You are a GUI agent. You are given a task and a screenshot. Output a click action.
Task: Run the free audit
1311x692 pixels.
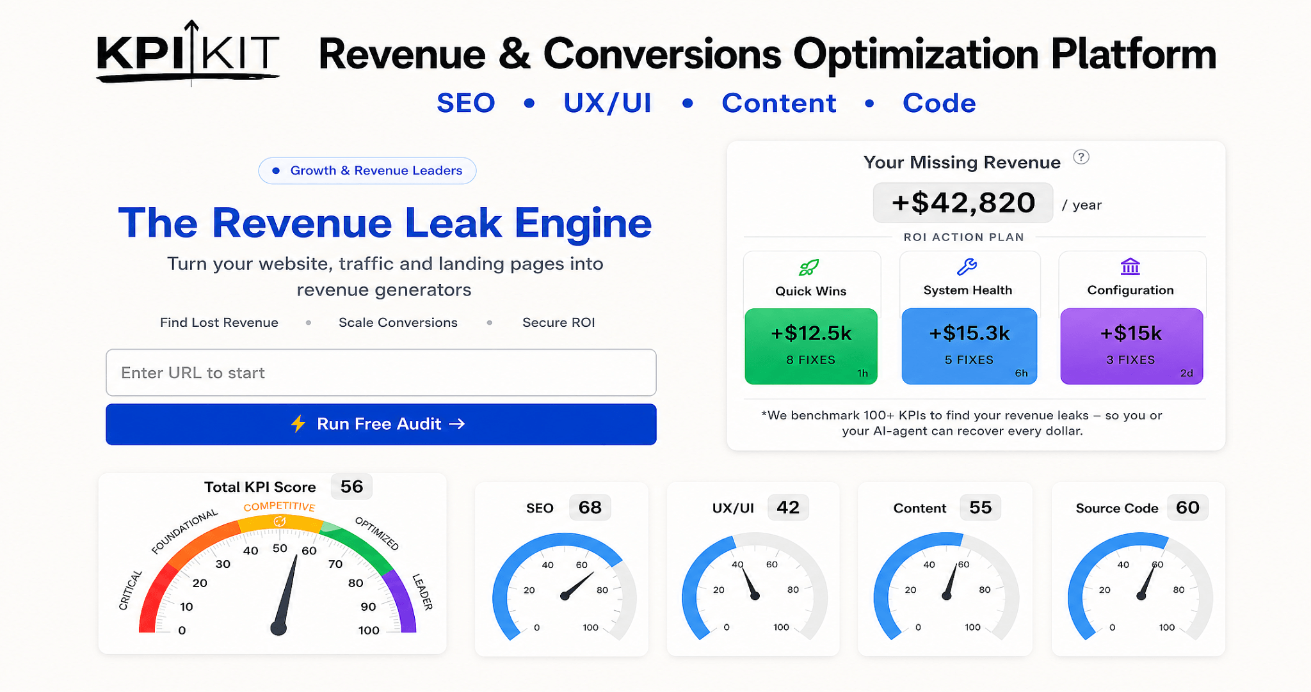click(381, 424)
